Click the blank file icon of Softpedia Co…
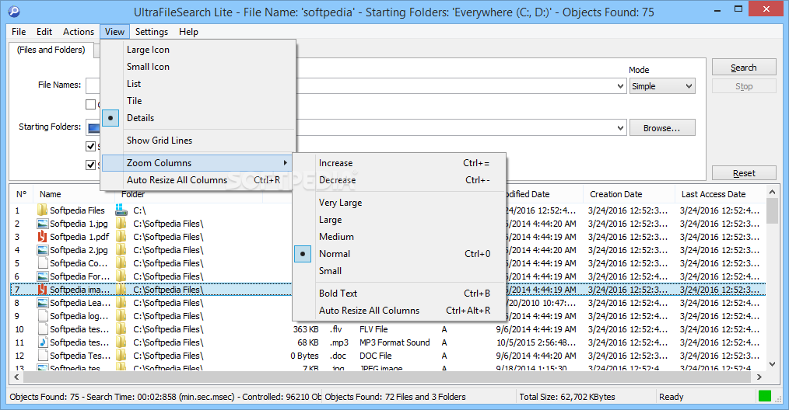Viewport: 789px width, 410px height. click(x=42, y=262)
